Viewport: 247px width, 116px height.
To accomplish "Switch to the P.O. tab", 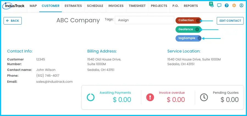I will pyautogui.click(x=176, y=6).
